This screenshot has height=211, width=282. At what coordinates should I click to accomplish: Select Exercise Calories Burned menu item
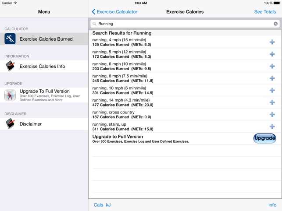pyautogui.click(x=44, y=39)
